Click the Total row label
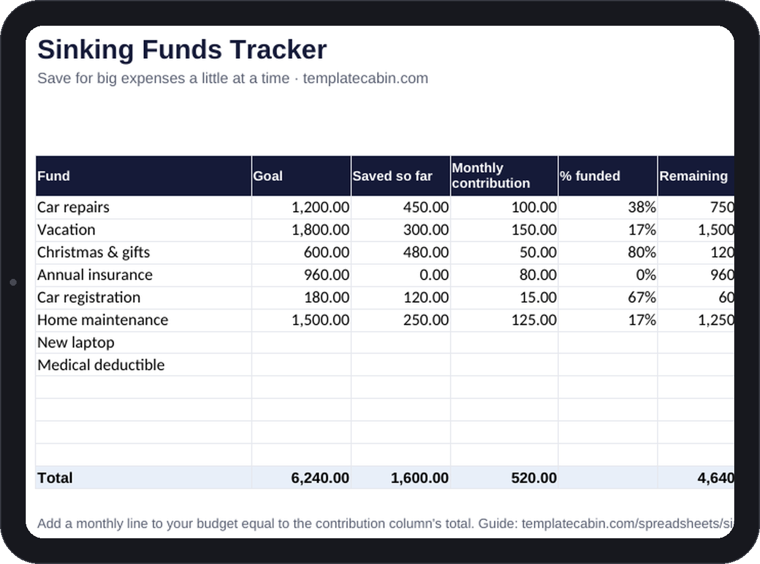 point(144,478)
